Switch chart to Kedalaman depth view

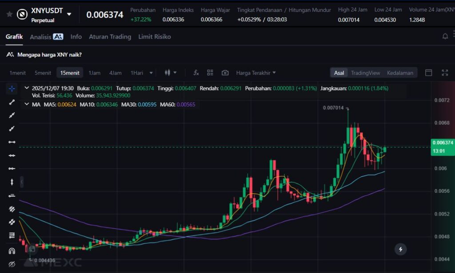pos(399,73)
